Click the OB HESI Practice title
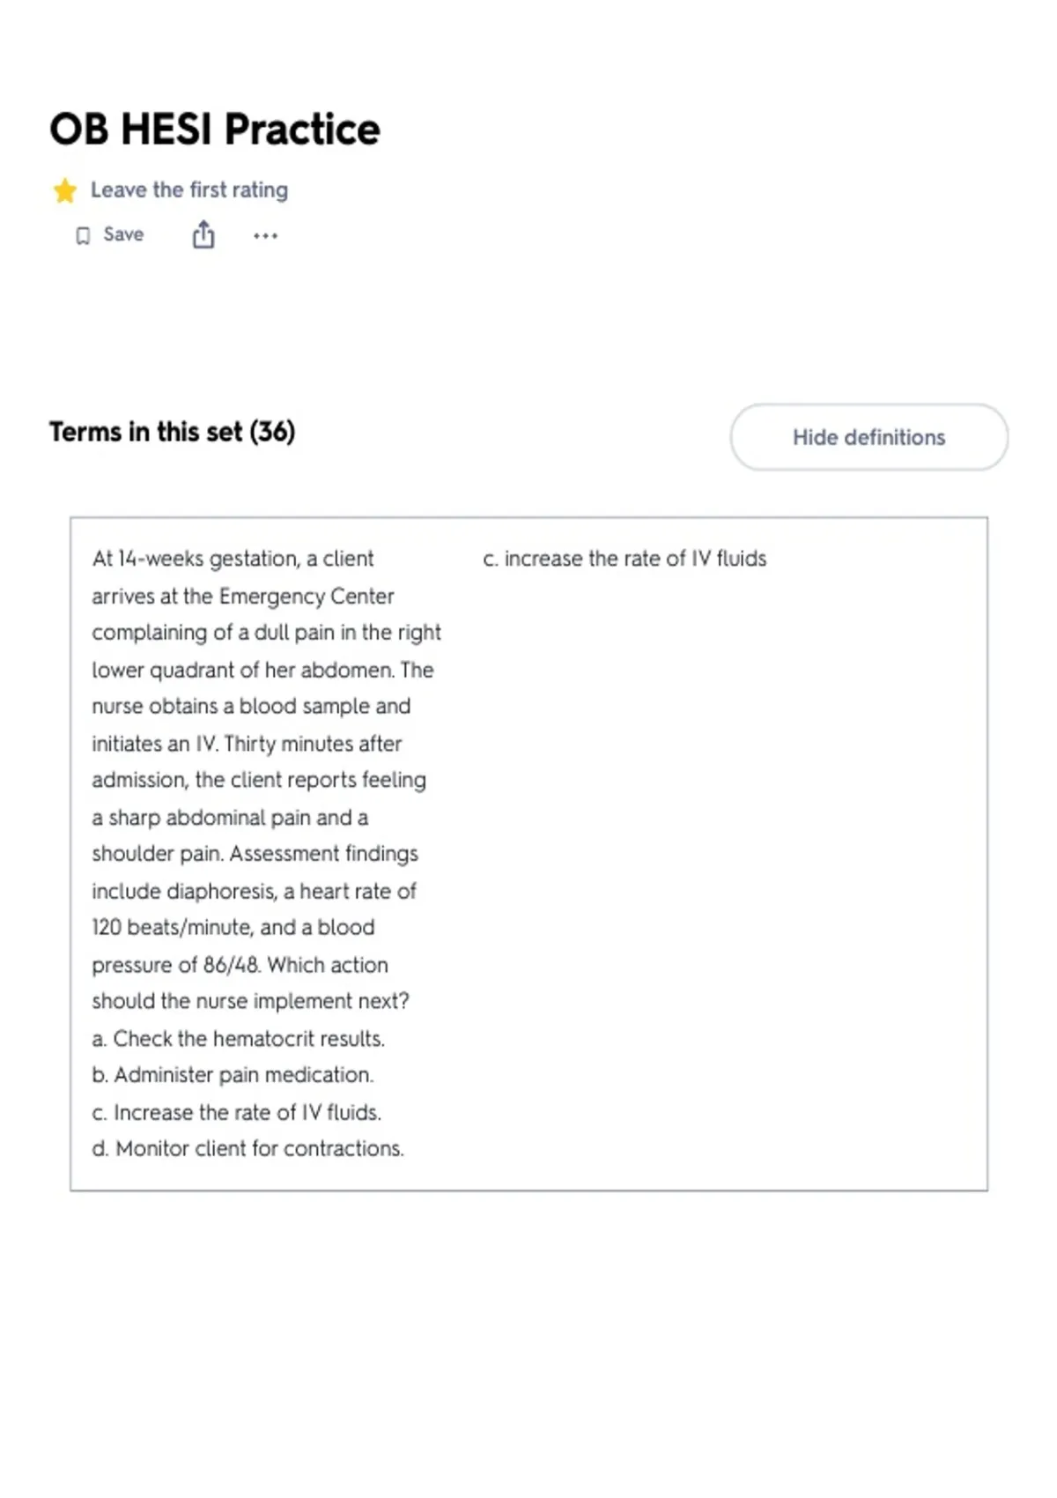Image resolution: width=1057 pixels, height=1498 pixels. [215, 129]
